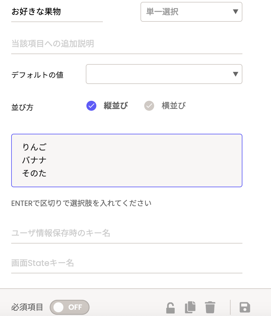Focus the 当該項目への追加説明 field
Screen dimensions: 271x316
(126, 44)
